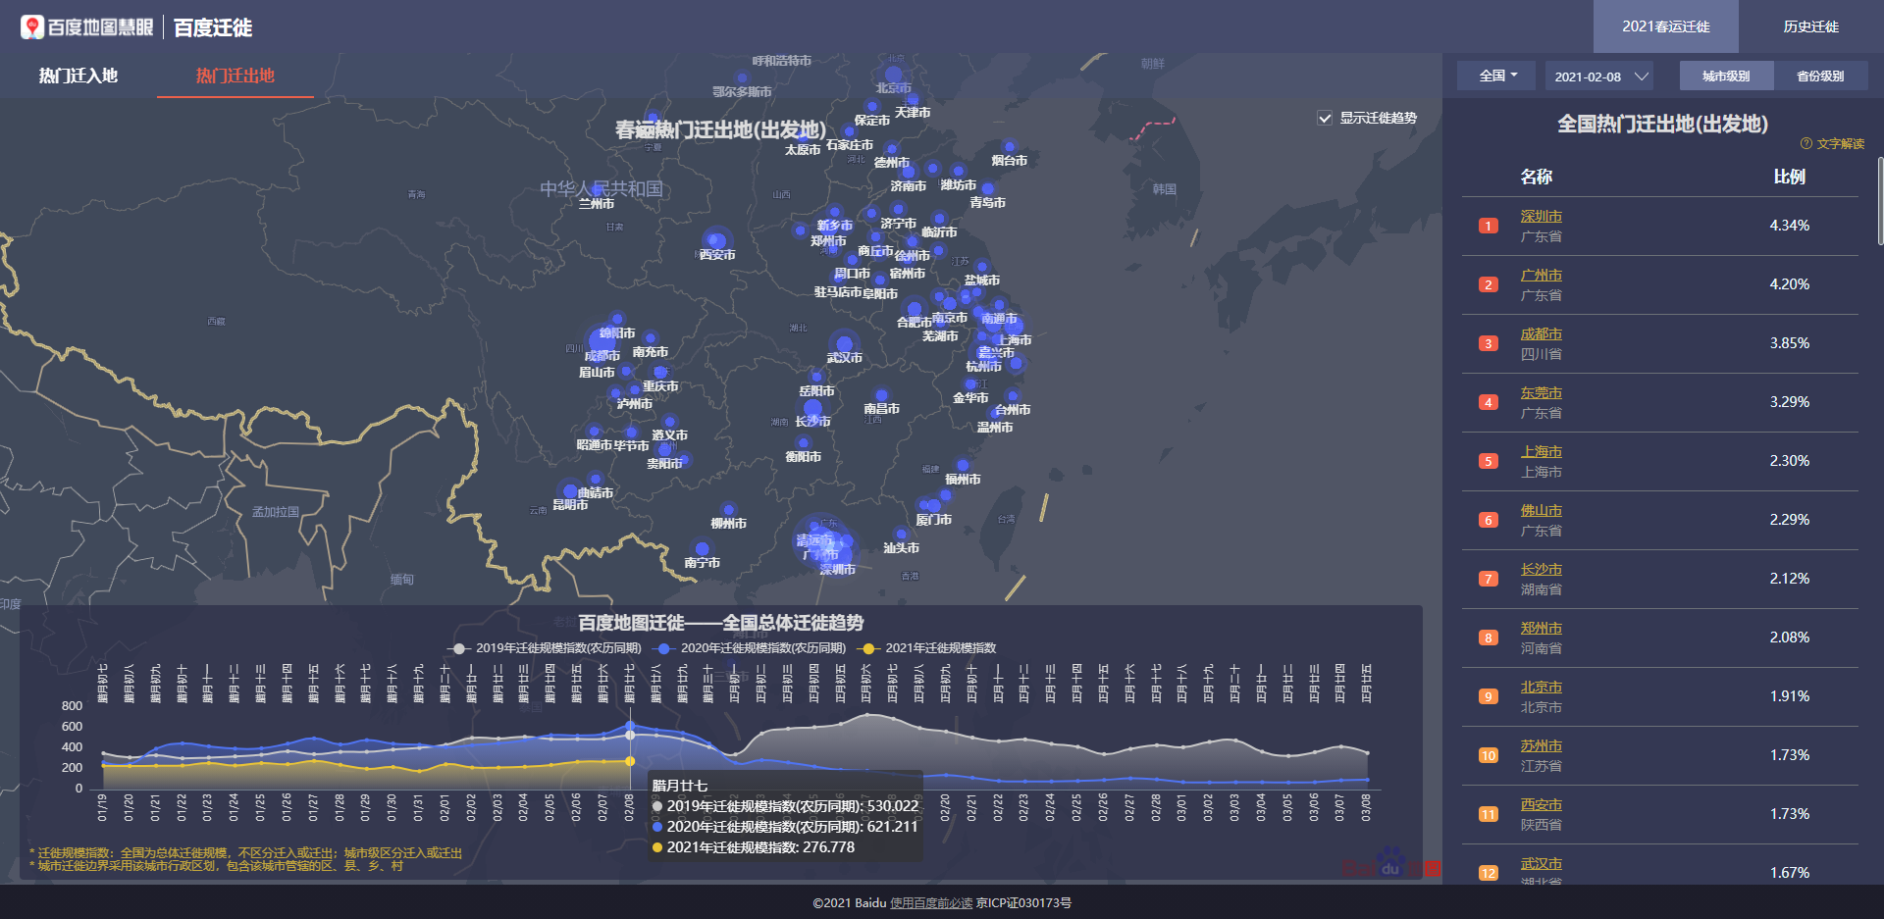Viewport: 1884px width, 919px height.
Task: Open the 深圳市 link in ranking list
Action: 1541,216
